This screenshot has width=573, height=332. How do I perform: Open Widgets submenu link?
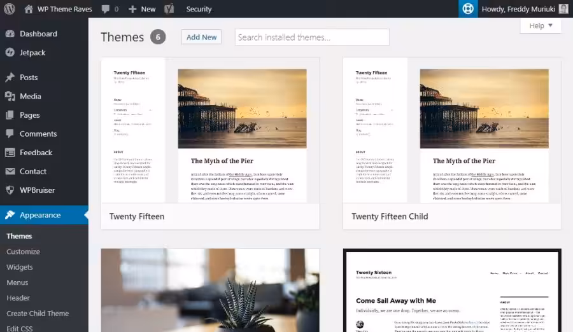[19, 267]
